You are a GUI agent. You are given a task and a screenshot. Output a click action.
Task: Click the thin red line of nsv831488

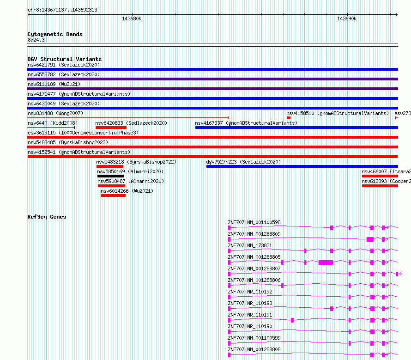click(x=128, y=118)
